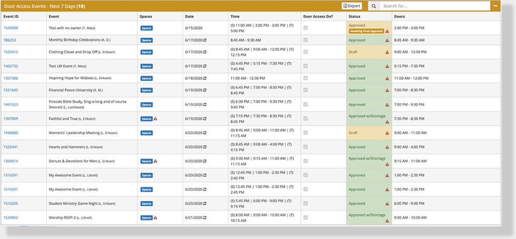The width and height of the screenshot is (516, 239).
Task: Click the Door Access On? column header
Action: [318, 17]
